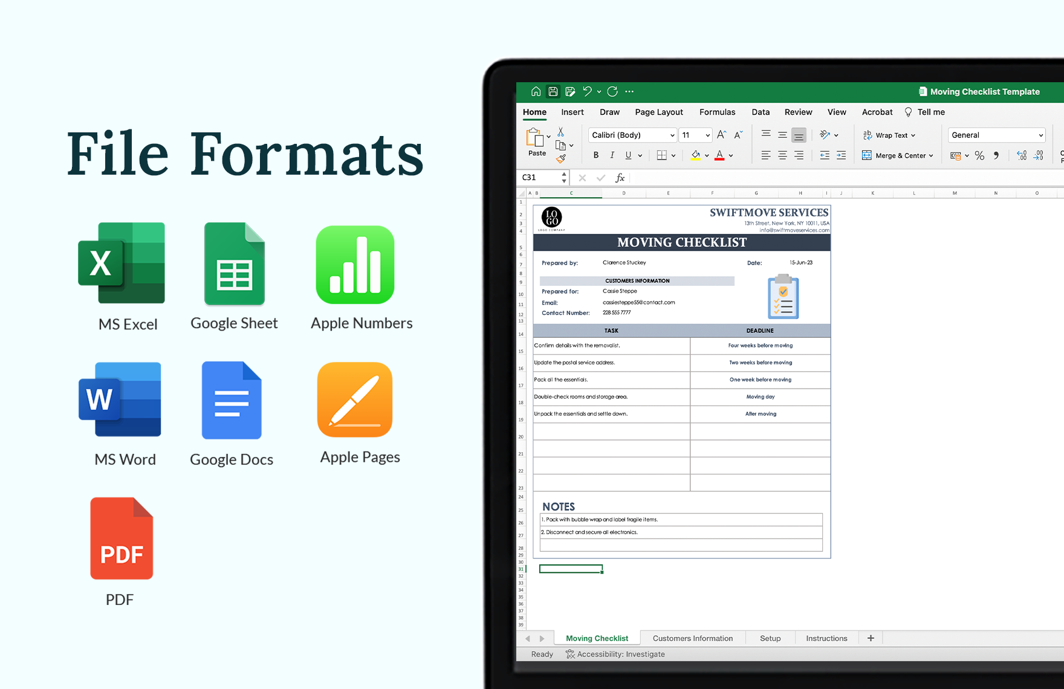Open the Acrobat tab
Image resolution: width=1064 pixels, height=689 pixels.
(x=877, y=112)
